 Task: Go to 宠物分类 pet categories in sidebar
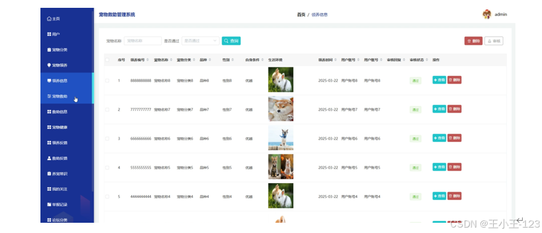point(57,49)
